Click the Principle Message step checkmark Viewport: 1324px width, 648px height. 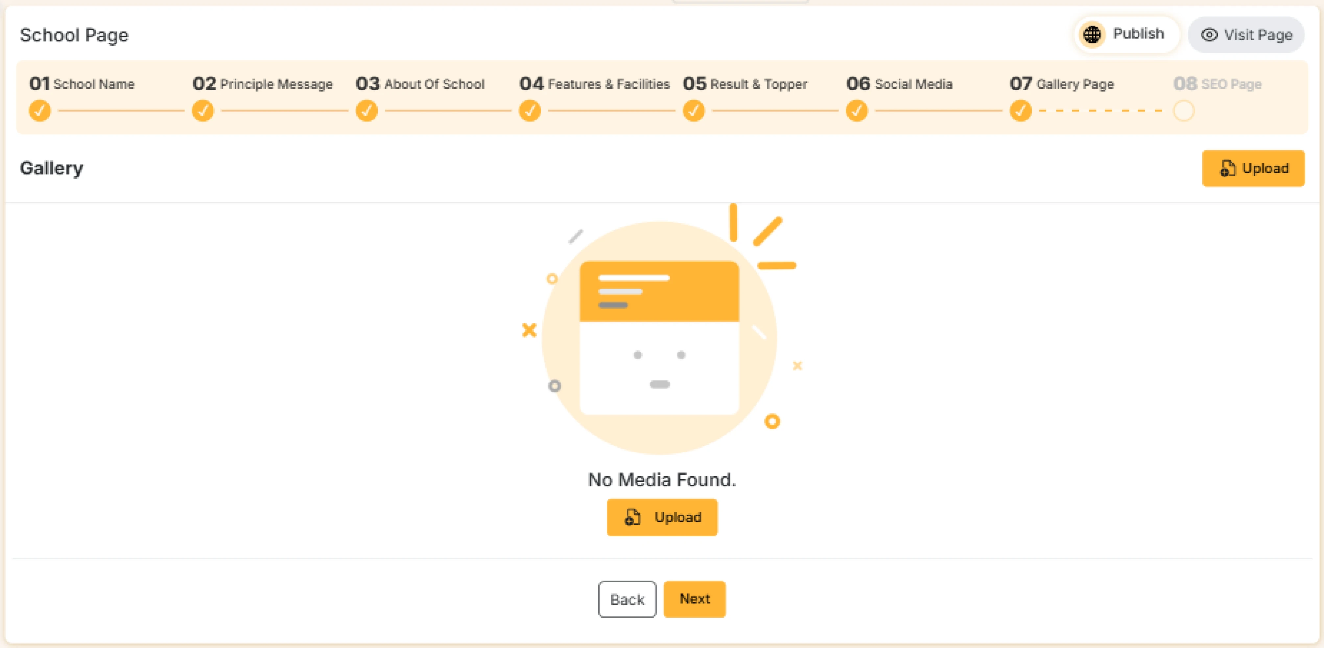pos(203,110)
